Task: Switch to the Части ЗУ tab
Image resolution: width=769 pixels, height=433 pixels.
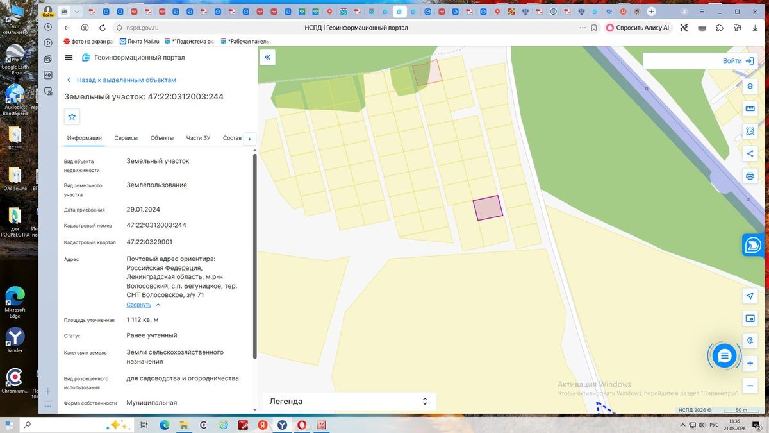Action: tap(199, 138)
